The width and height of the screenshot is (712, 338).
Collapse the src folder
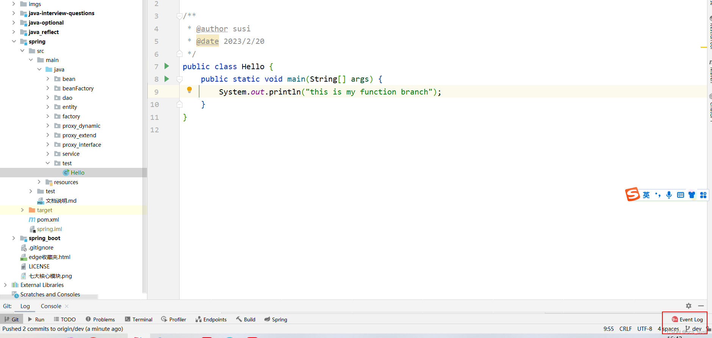click(22, 51)
